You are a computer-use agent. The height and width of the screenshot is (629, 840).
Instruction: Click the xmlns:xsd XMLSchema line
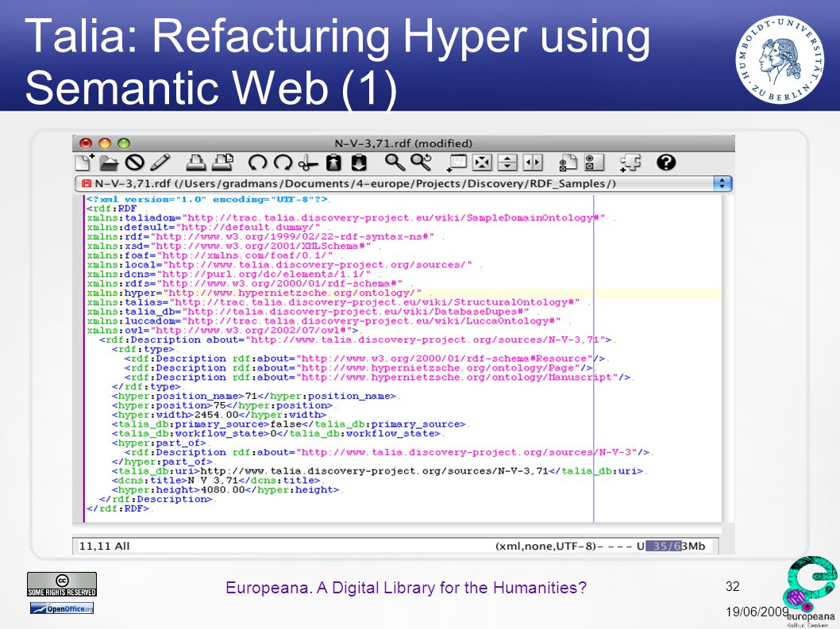229,246
